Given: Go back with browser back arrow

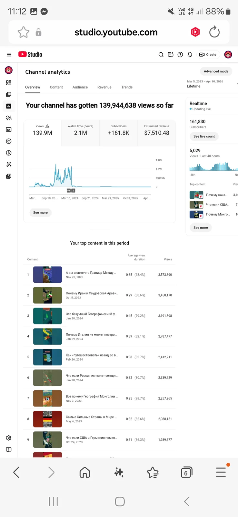Looking at the screenshot, I should [16, 472].
